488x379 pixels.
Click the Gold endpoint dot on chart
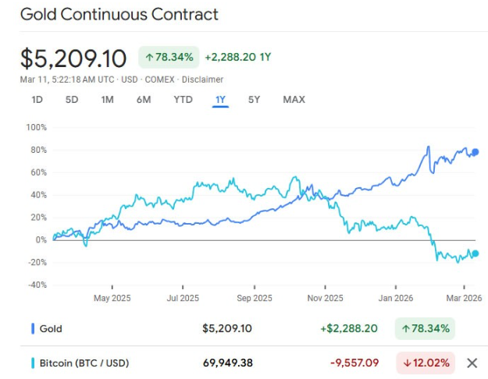pyautogui.click(x=476, y=152)
